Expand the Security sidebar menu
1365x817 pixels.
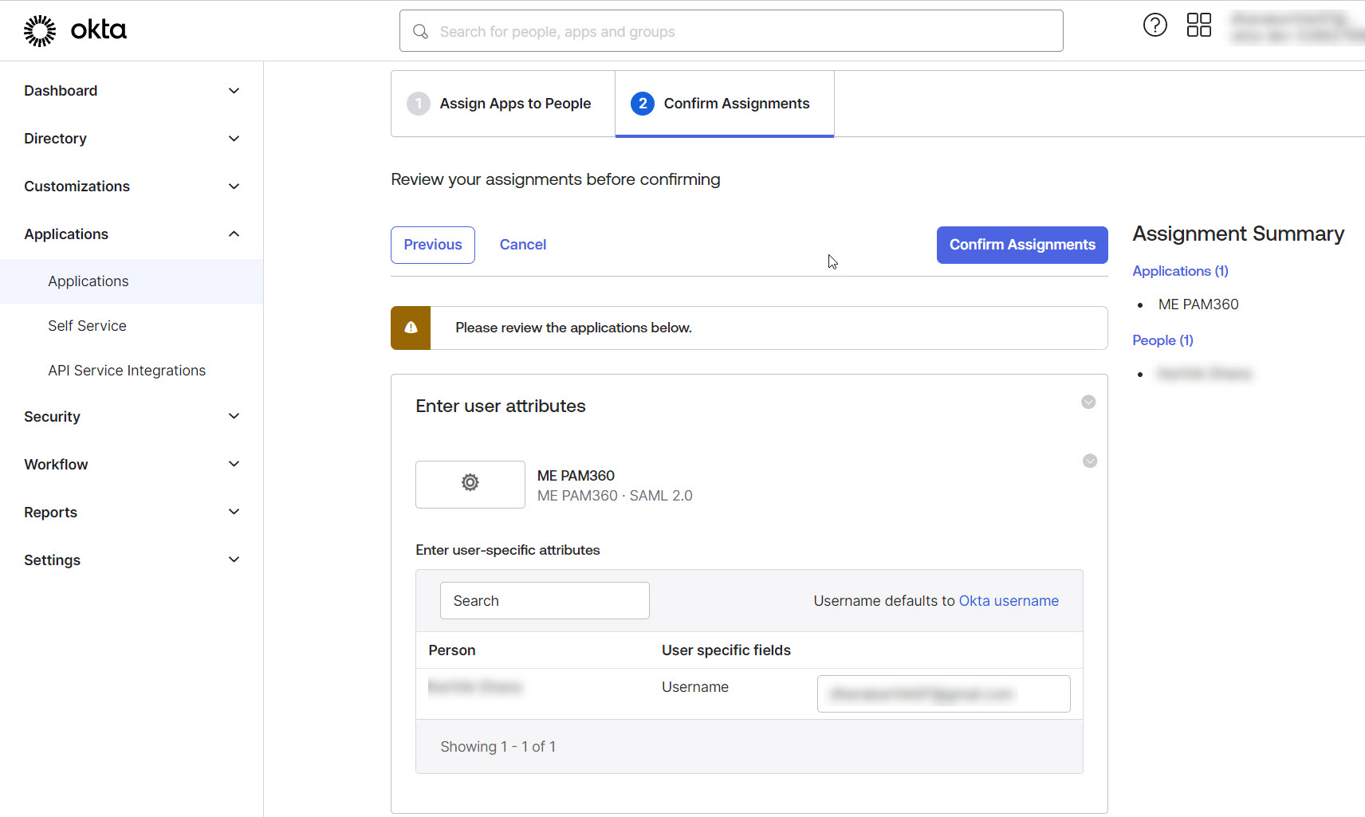coord(234,417)
